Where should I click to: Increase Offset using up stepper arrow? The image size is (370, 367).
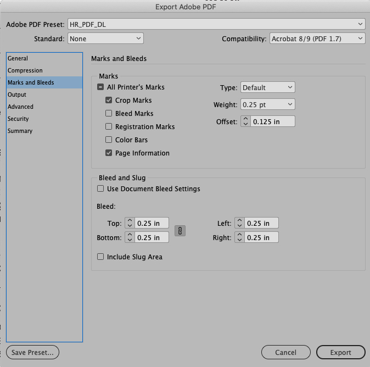click(x=245, y=119)
